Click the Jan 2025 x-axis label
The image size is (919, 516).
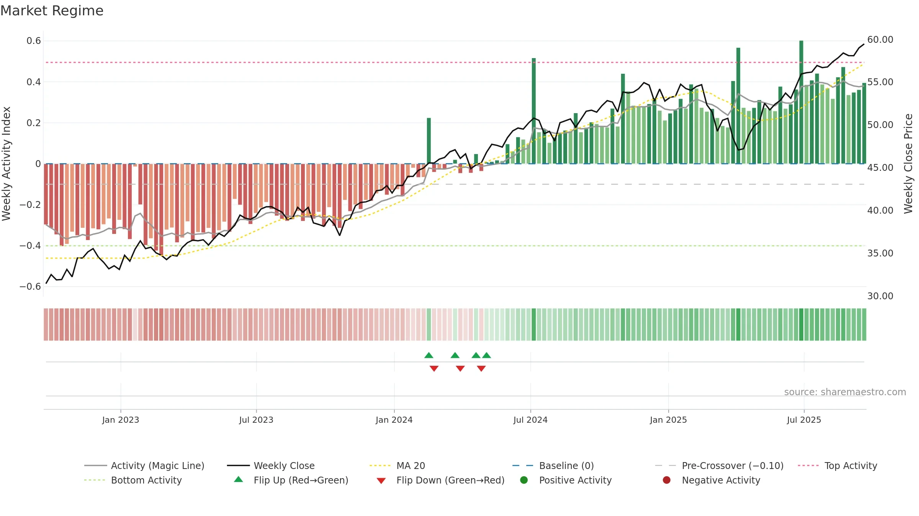668,420
